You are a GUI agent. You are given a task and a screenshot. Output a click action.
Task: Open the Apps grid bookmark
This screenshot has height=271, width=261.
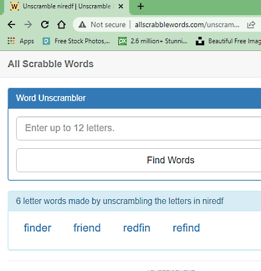pos(21,41)
